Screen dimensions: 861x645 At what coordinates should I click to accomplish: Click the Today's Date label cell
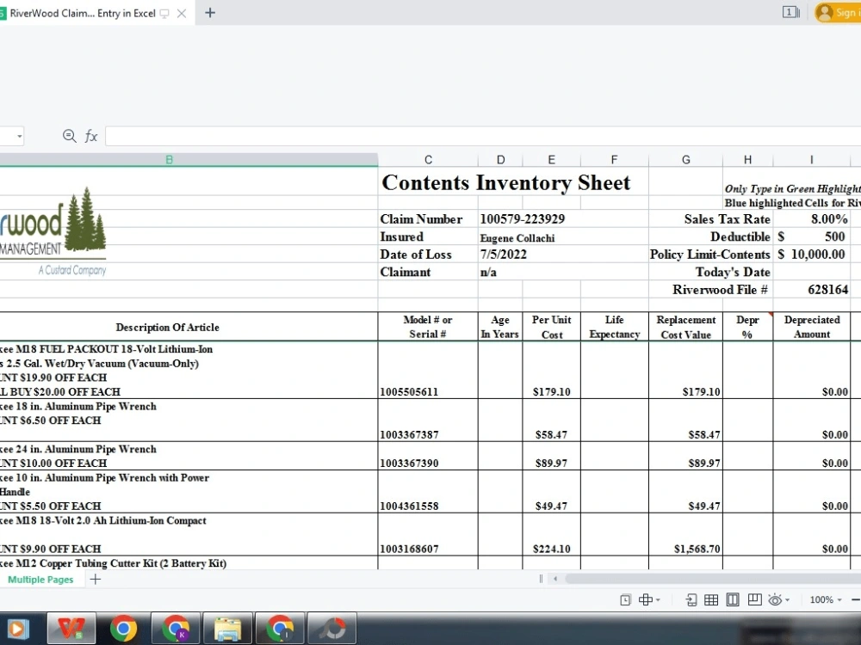[710, 272]
